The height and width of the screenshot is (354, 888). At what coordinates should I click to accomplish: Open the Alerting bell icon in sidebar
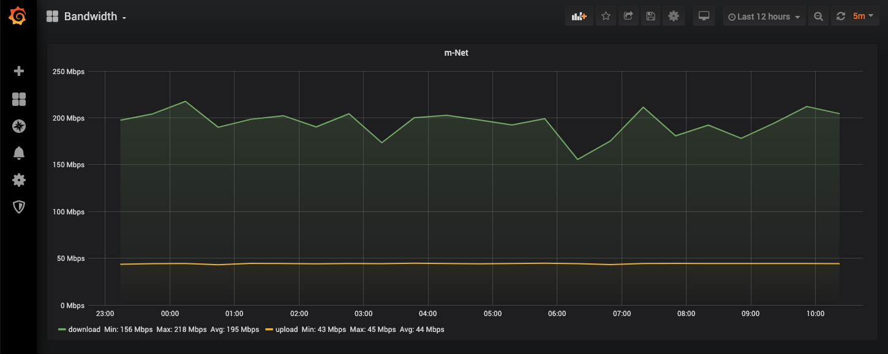tap(19, 153)
